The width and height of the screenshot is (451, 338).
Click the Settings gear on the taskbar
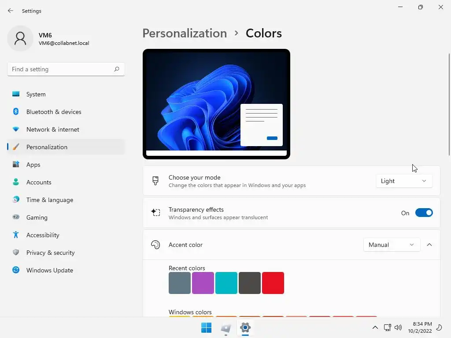pos(245,327)
